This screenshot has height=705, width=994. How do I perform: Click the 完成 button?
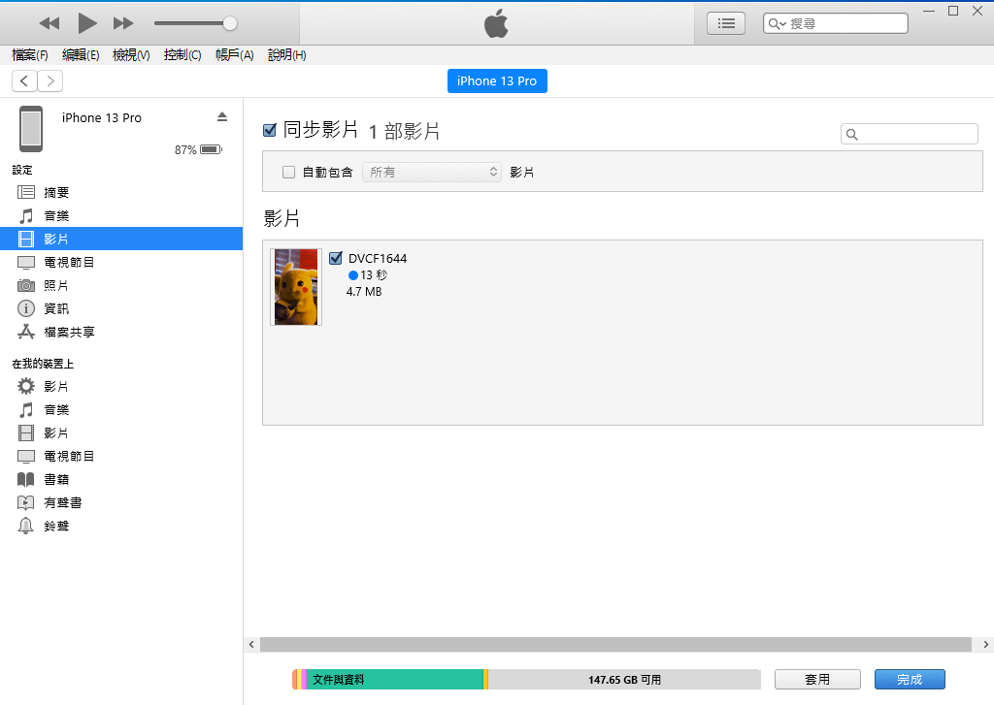(910, 680)
